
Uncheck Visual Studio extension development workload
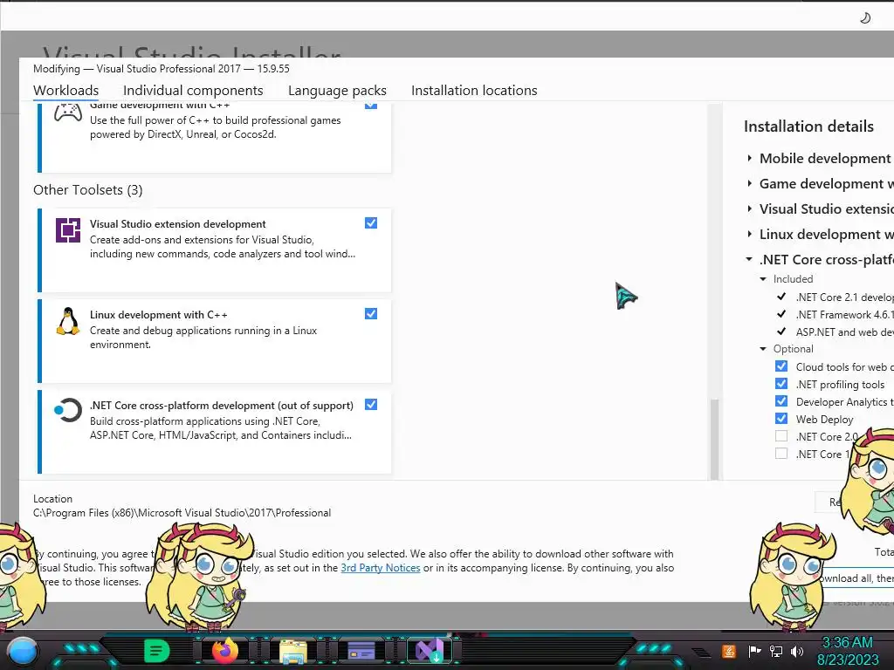click(370, 222)
